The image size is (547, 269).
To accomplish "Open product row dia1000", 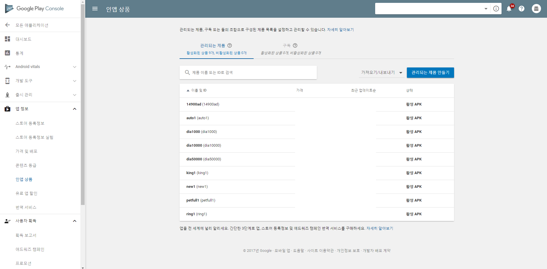I will point(317,132).
